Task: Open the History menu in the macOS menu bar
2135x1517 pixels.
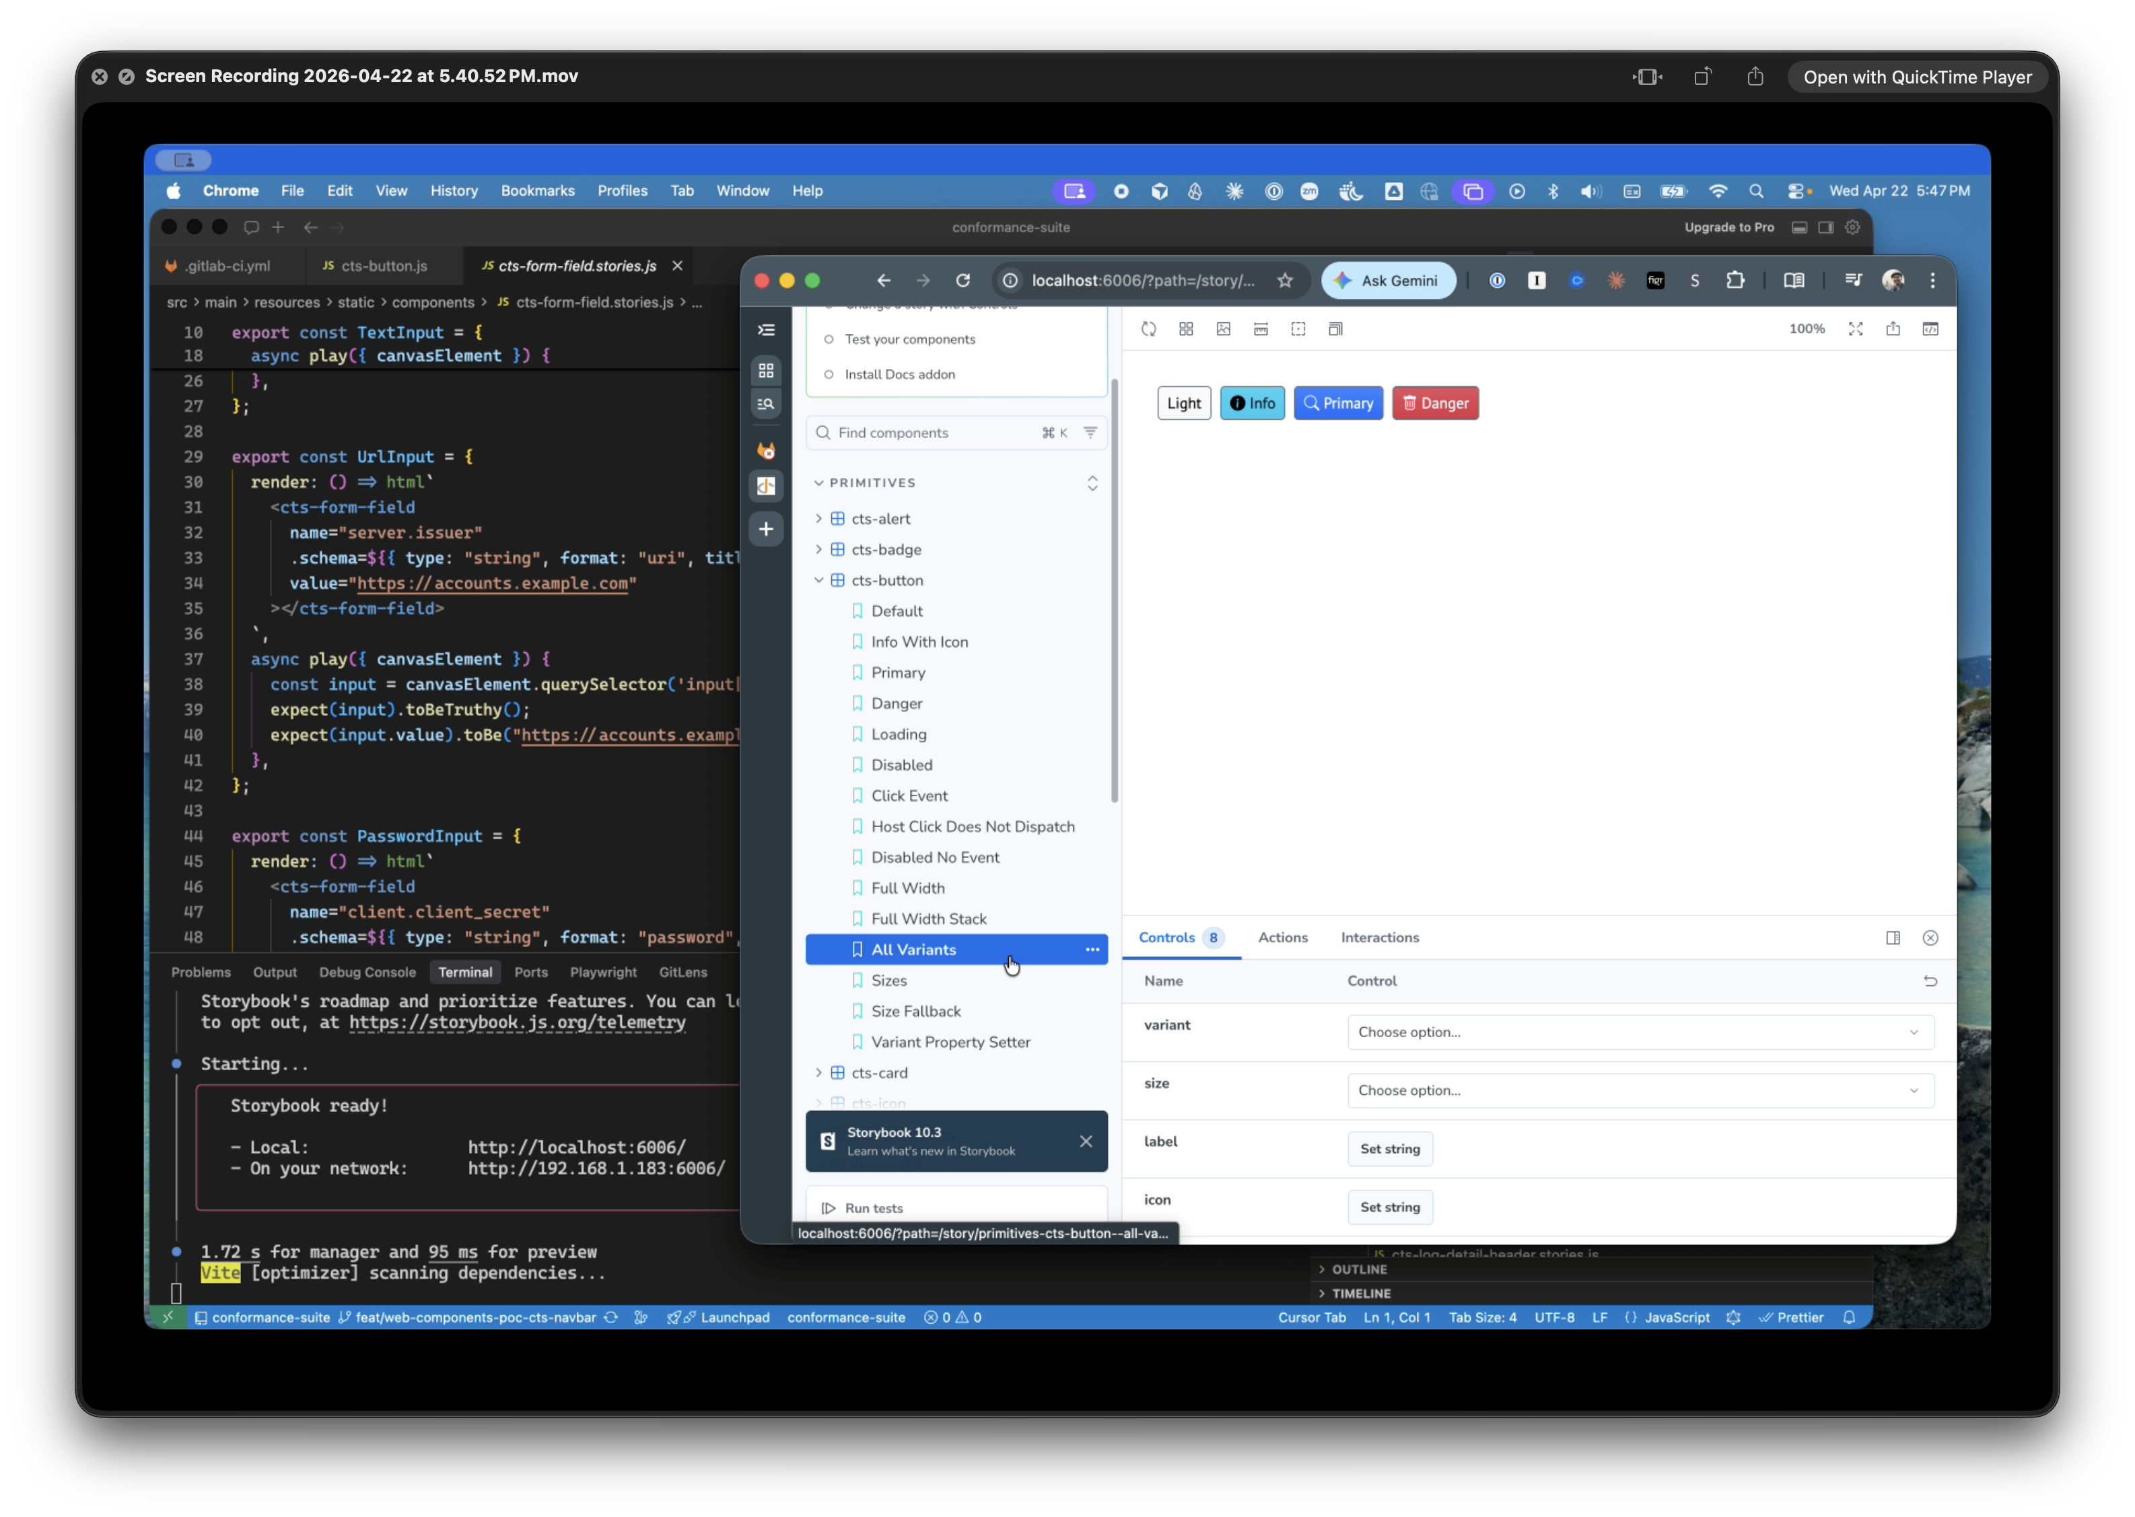Action: coord(454,190)
